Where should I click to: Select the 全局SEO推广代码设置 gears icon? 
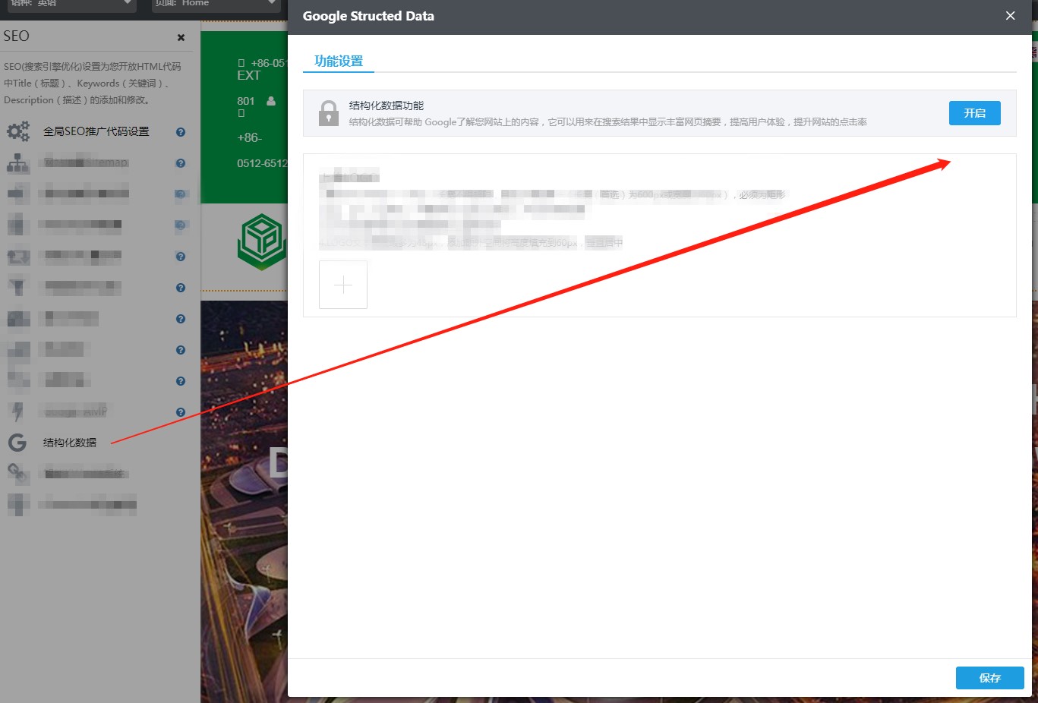[x=17, y=131]
